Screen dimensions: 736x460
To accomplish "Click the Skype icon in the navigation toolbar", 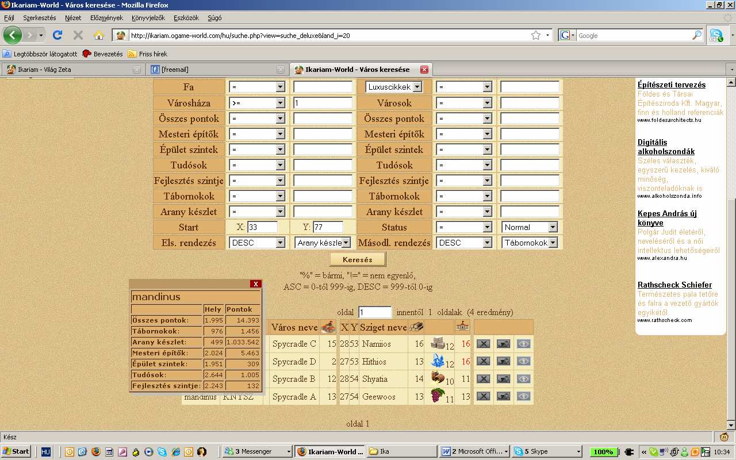I will pos(716,35).
